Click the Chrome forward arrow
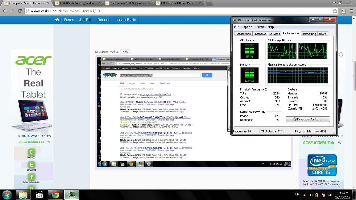The height and width of the screenshot is (200, 356). click(x=12, y=11)
